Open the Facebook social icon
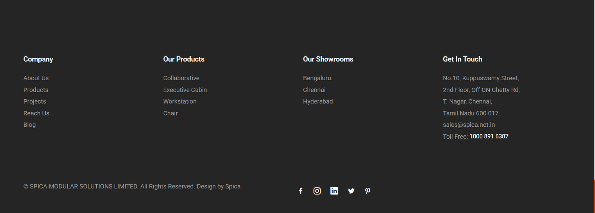 click(301, 191)
